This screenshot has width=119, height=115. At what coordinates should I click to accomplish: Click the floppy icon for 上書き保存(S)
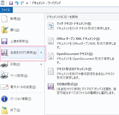point(4,41)
